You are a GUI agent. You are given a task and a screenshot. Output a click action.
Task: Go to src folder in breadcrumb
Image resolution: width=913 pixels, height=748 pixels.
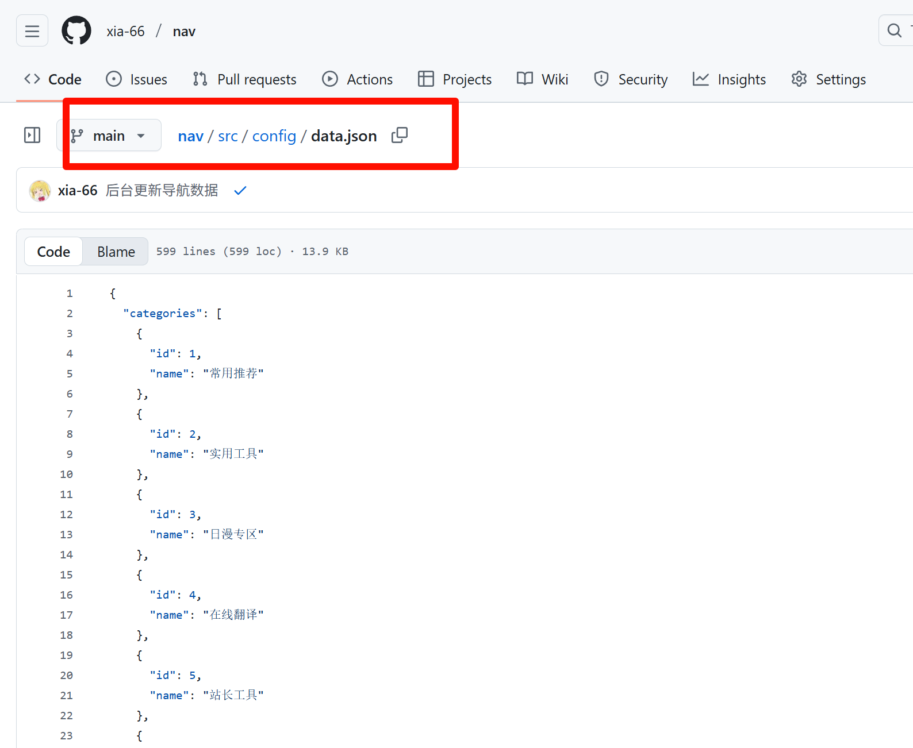tap(228, 136)
